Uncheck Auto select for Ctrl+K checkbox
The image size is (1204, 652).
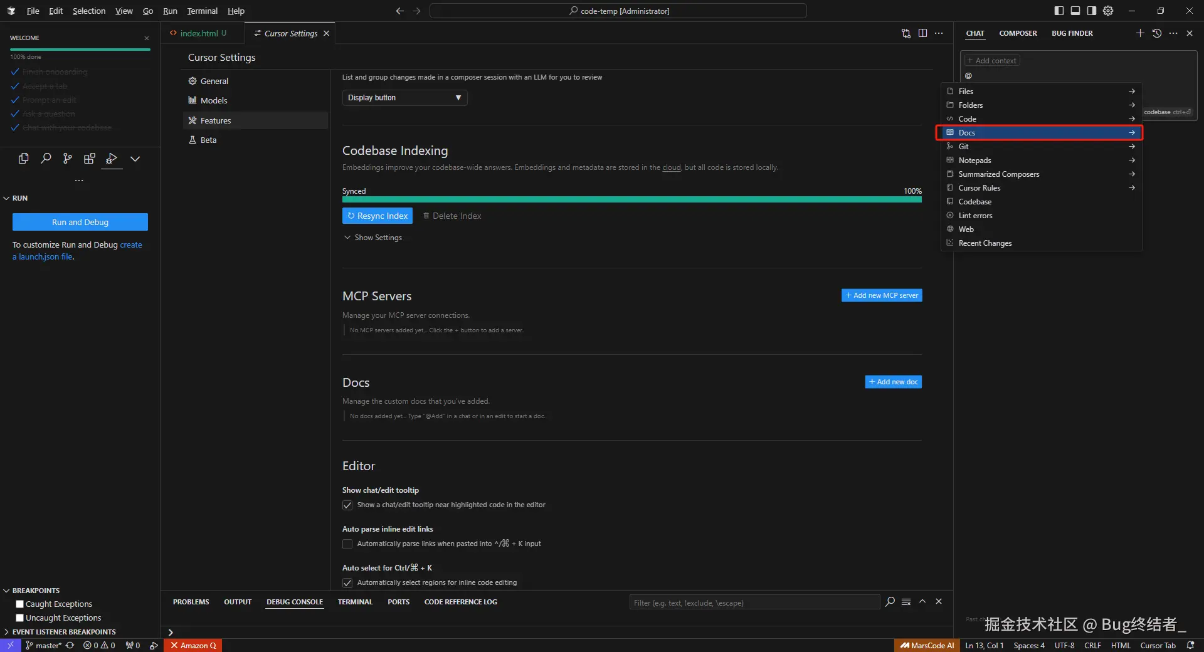pyautogui.click(x=347, y=583)
